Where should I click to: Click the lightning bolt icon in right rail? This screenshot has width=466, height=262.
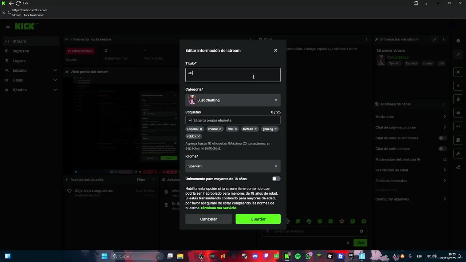click(458, 86)
